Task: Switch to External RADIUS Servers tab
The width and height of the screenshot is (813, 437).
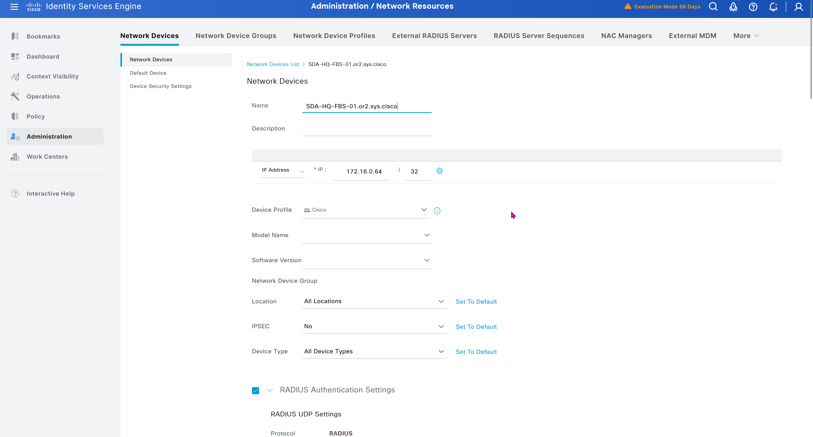Action: pos(434,36)
